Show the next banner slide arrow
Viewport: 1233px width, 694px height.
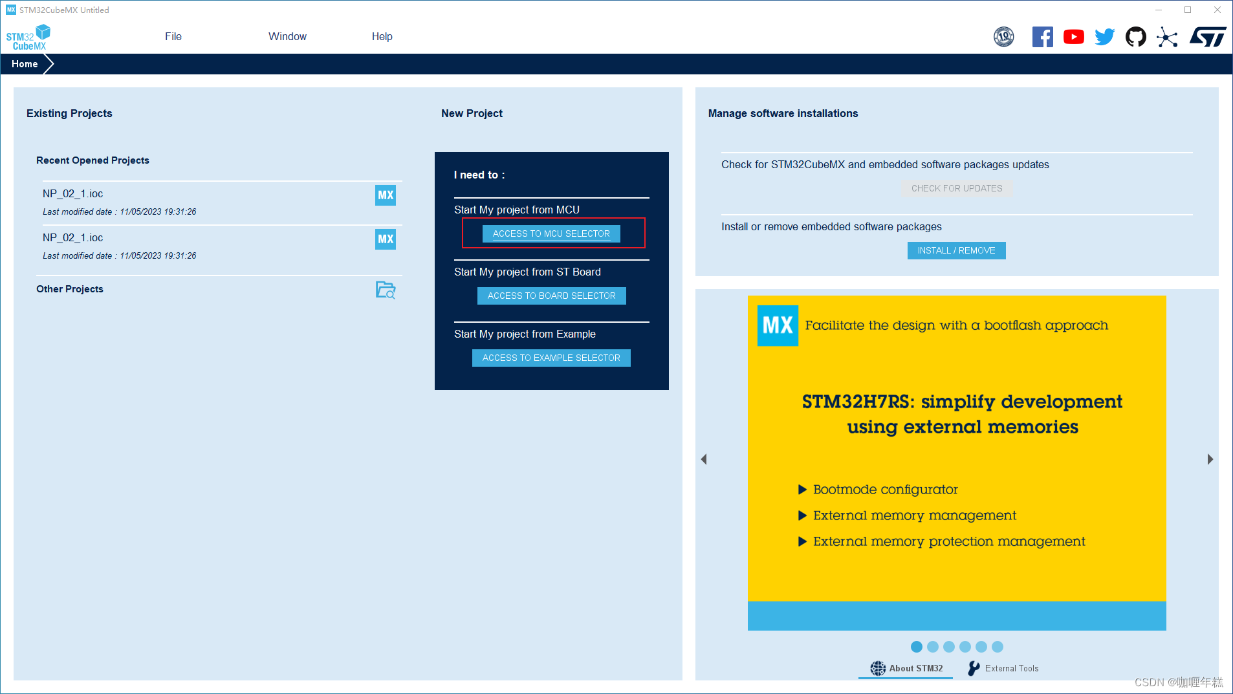[x=1210, y=459]
